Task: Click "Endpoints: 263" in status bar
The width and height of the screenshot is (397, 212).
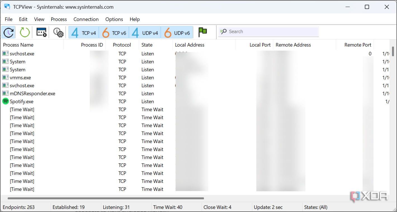Action: pyautogui.click(x=19, y=207)
